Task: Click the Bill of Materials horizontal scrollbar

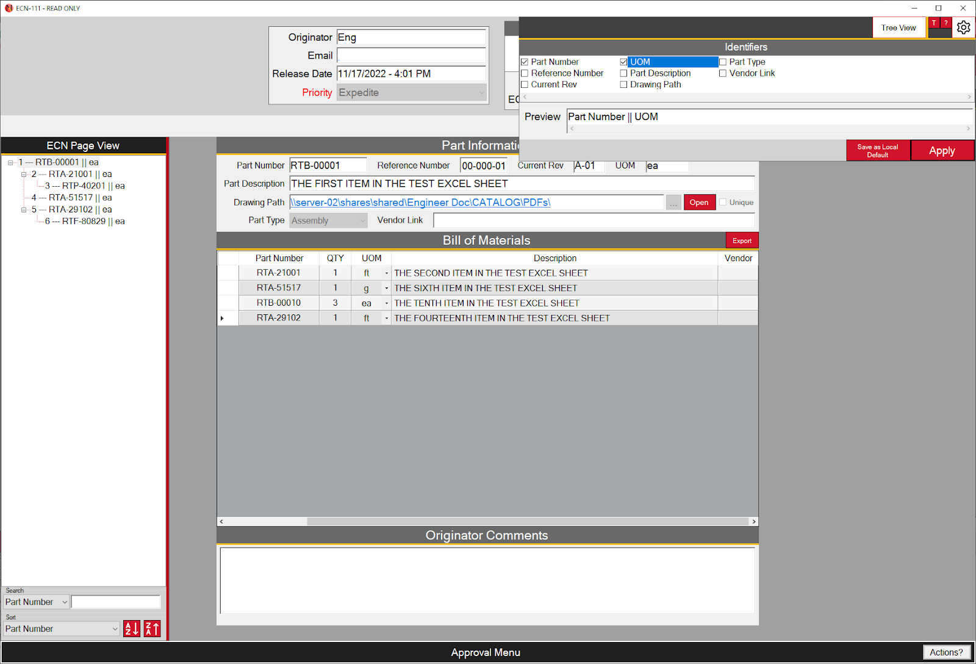Action: tap(487, 522)
